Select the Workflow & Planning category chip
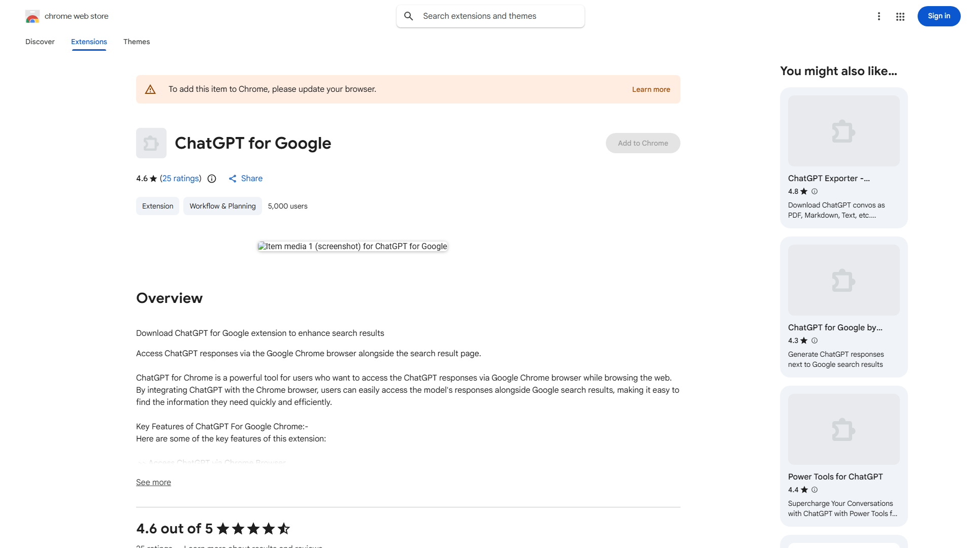The image size is (975, 548). tap(222, 206)
